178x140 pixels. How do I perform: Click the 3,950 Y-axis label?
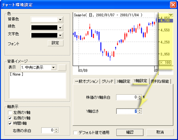point(165,54)
